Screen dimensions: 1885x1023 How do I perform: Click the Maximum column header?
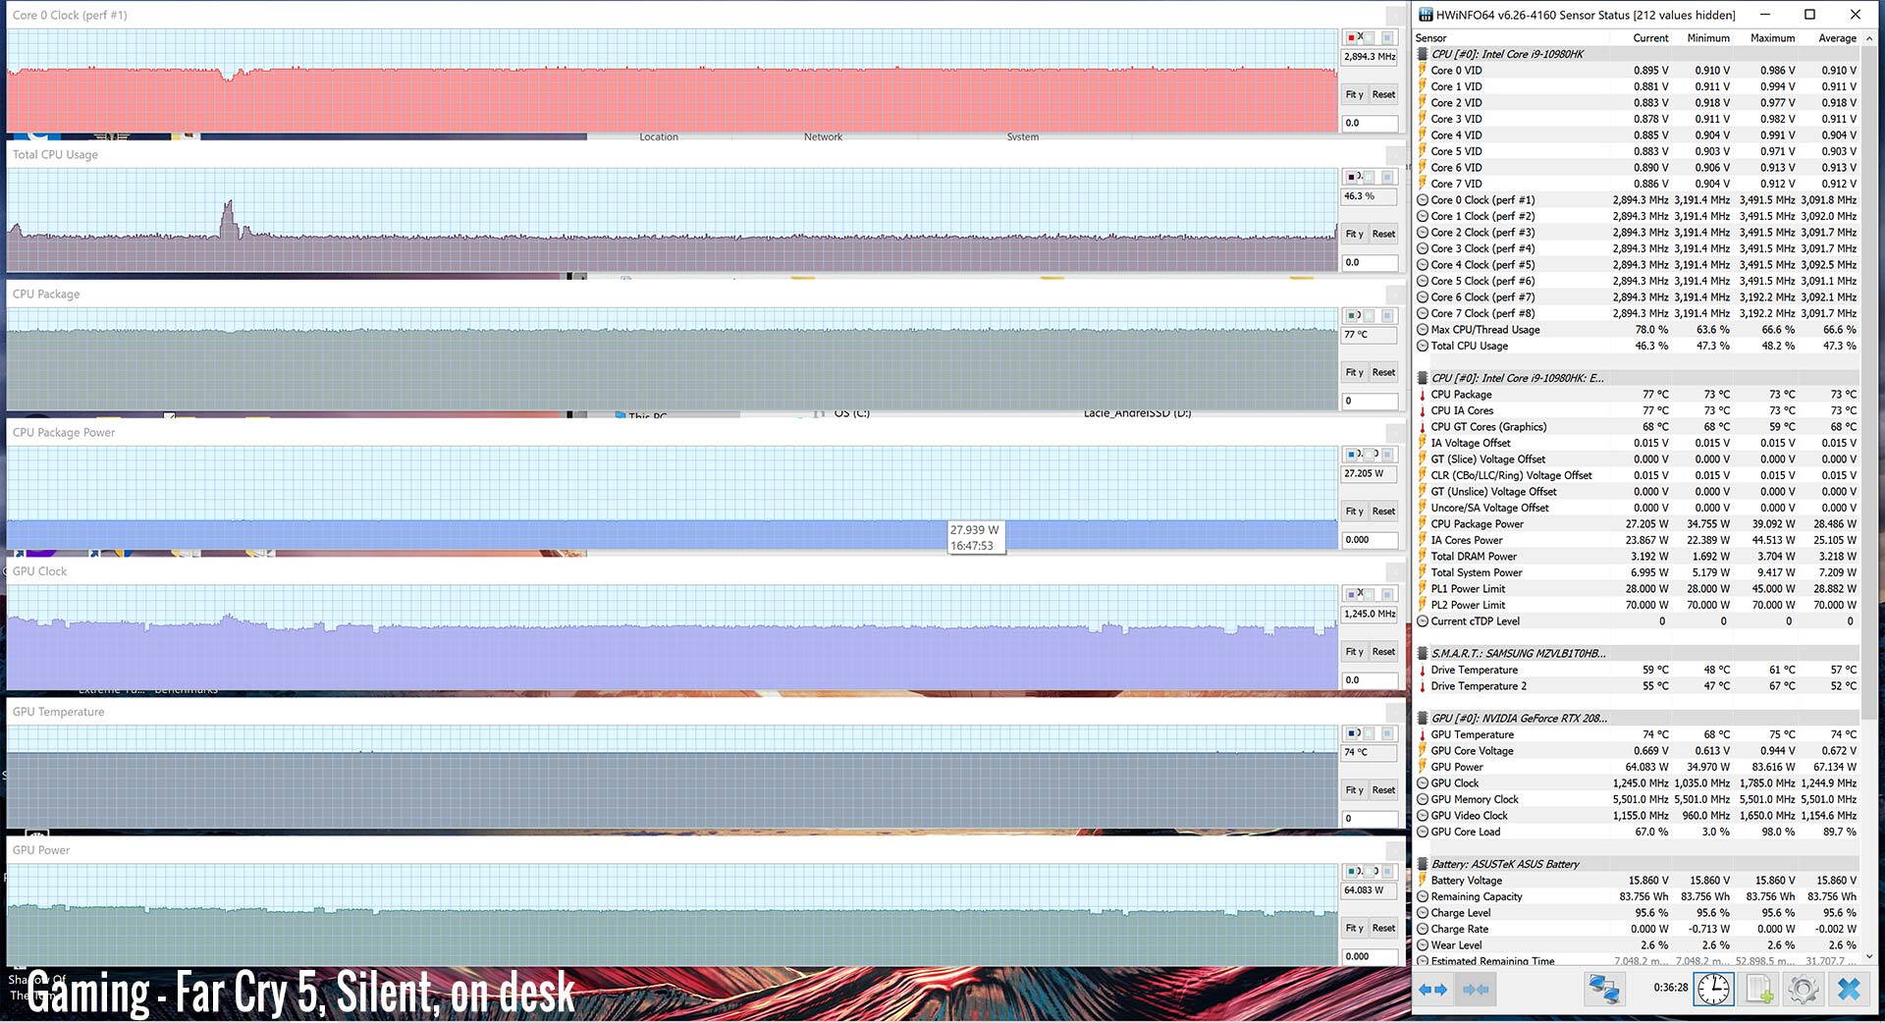1772,38
